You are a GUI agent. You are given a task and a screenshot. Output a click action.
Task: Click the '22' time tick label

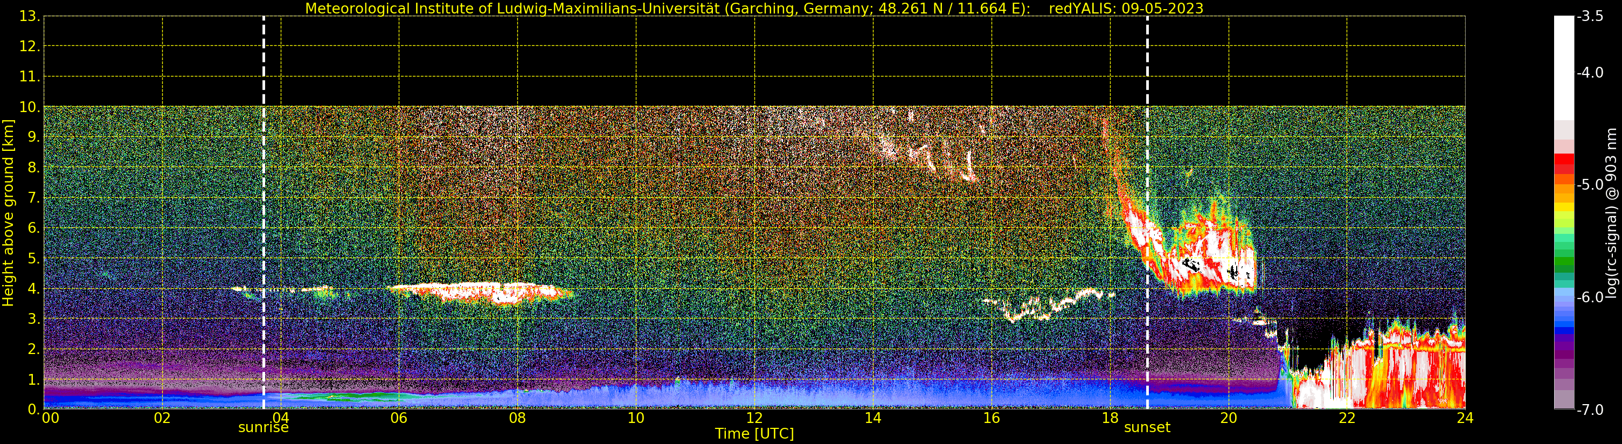click(x=1347, y=418)
